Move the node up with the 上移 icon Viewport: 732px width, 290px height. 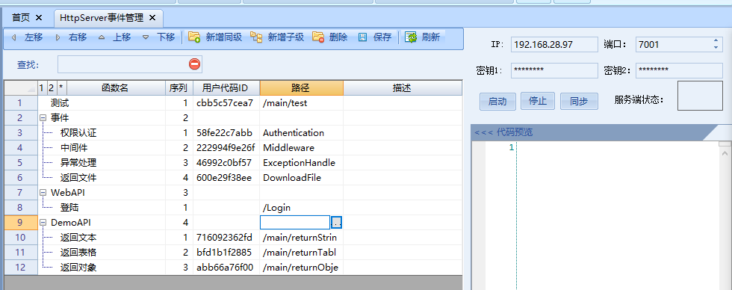pyautogui.click(x=102, y=37)
